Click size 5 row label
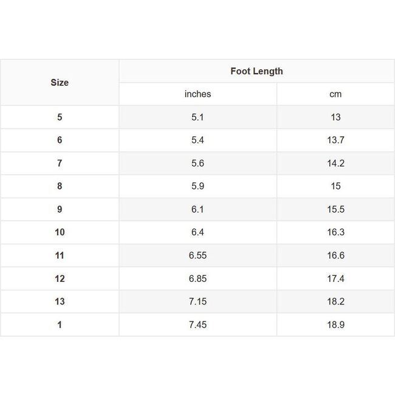This screenshot has height=395, width=395. (x=60, y=117)
